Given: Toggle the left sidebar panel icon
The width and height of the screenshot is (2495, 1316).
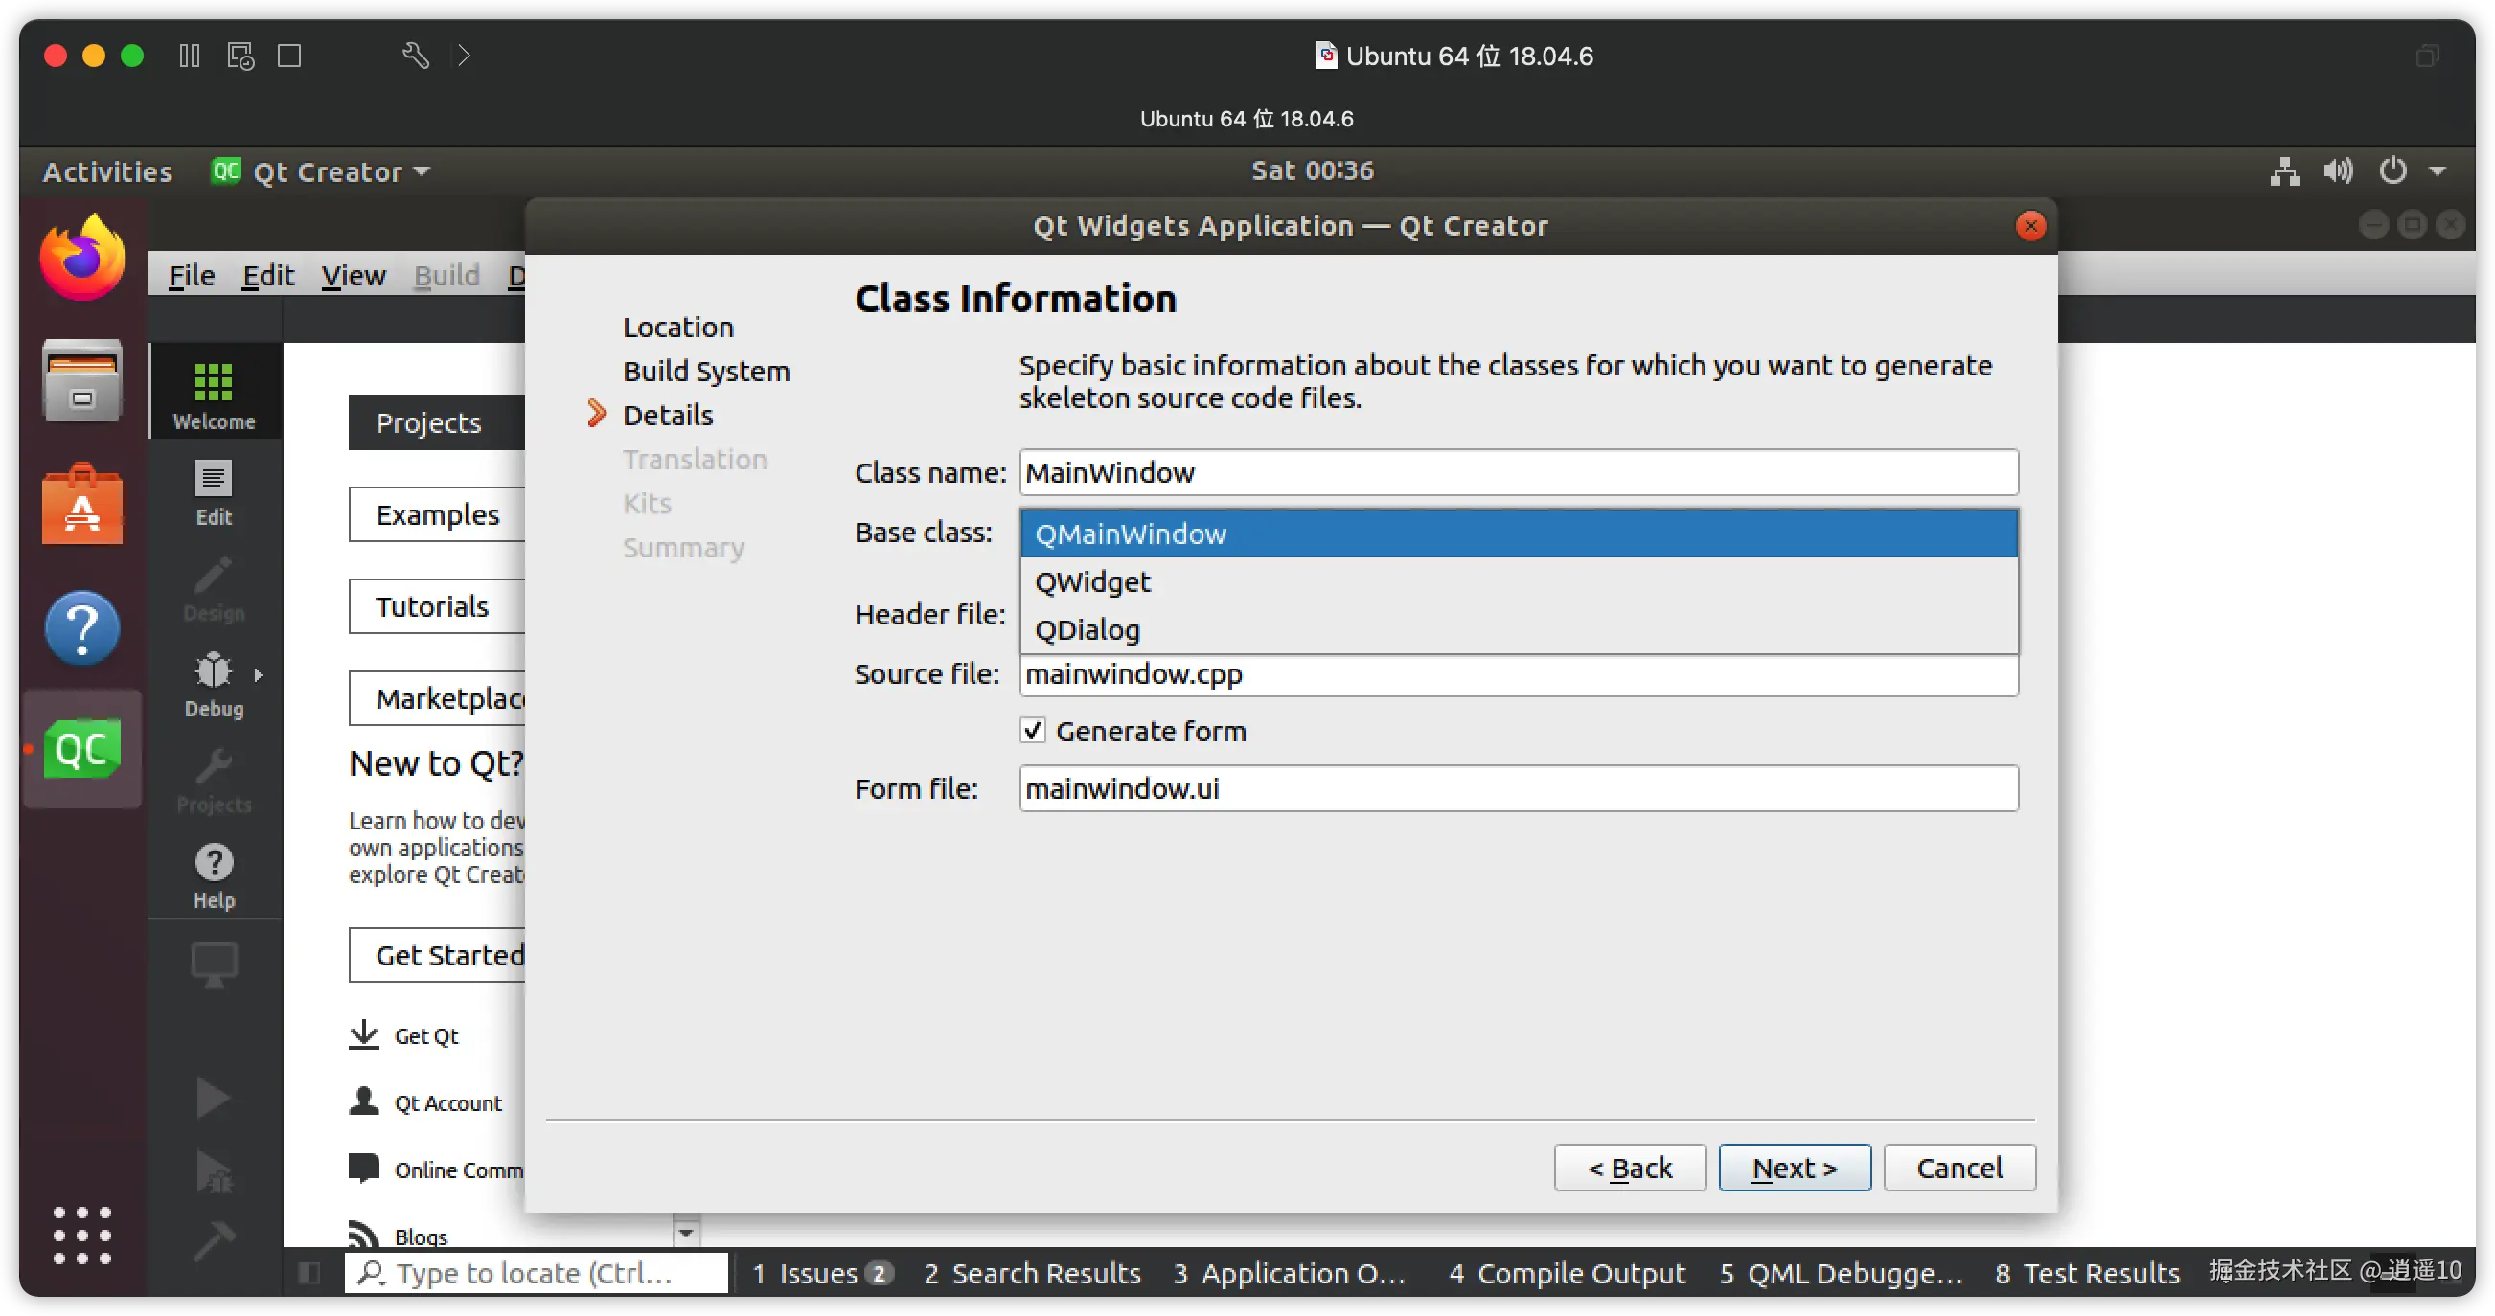Looking at the screenshot, I should pos(309,1273).
